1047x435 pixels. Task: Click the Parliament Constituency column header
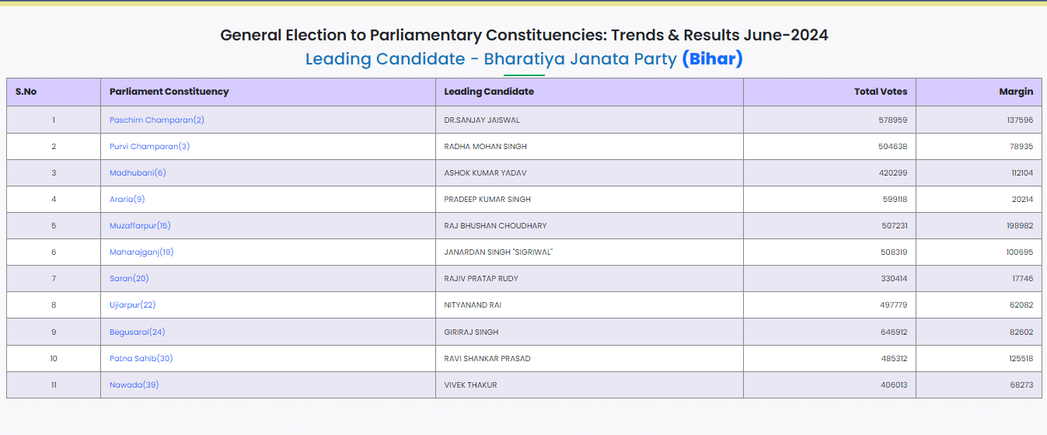pos(169,92)
